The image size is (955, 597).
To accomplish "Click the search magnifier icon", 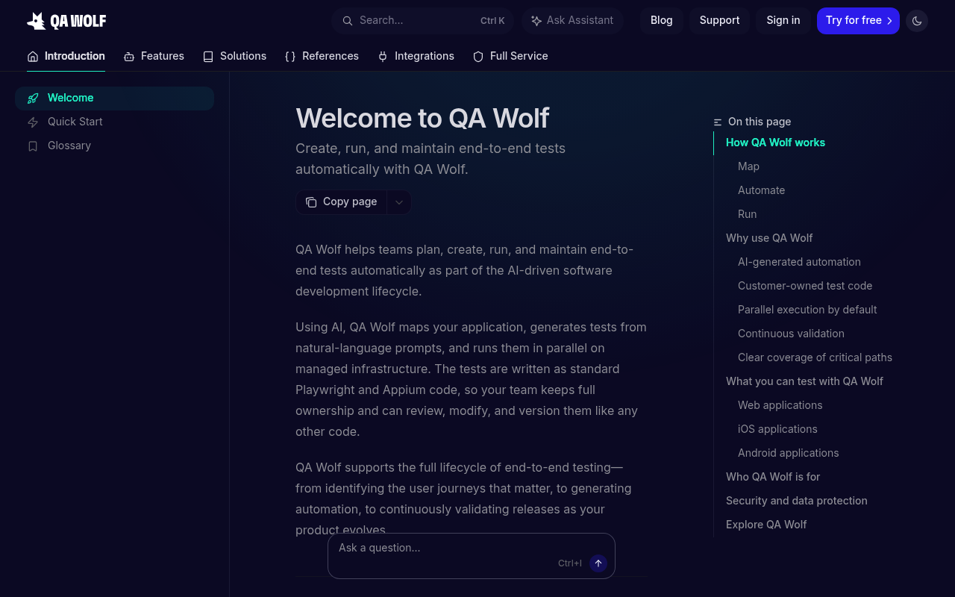I will [347, 21].
